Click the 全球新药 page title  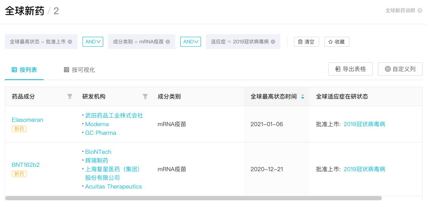tap(25, 11)
